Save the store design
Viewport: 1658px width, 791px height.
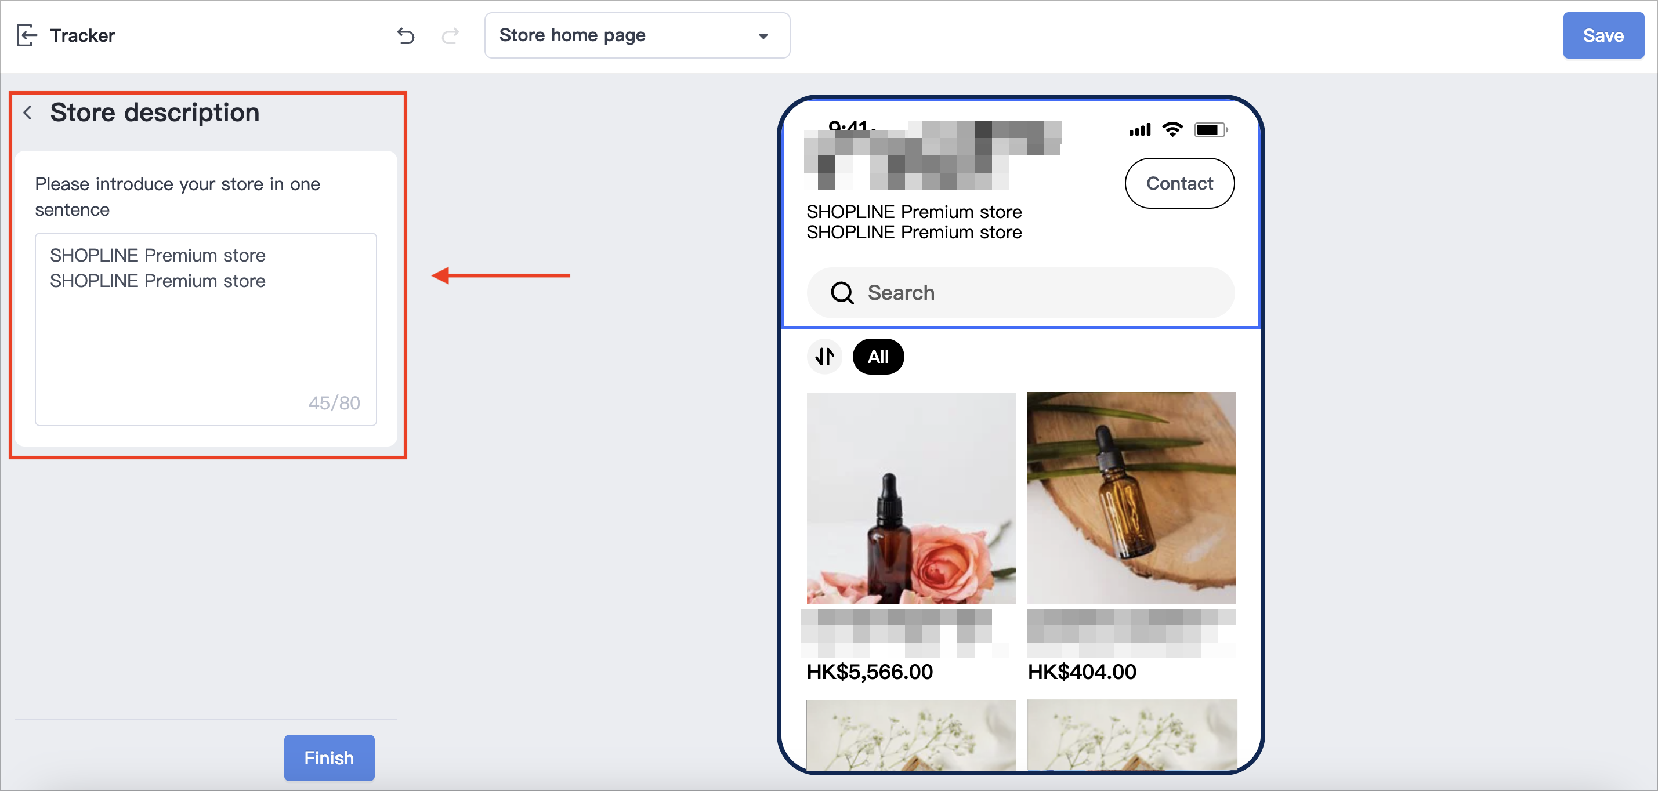click(x=1603, y=35)
